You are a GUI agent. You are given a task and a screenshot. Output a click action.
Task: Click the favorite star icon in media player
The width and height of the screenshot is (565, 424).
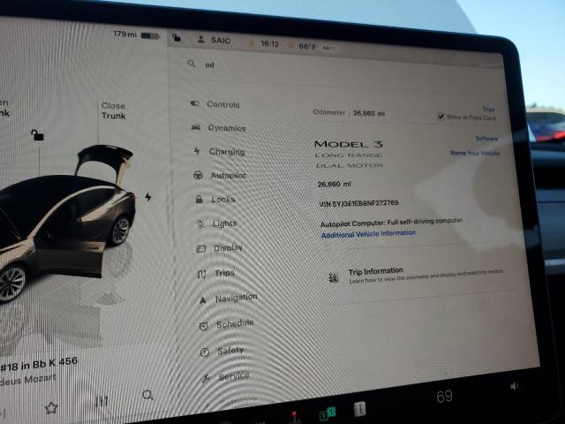[51, 407]
